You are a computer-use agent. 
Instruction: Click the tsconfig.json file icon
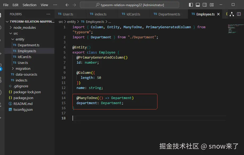[x=10, y=109]
